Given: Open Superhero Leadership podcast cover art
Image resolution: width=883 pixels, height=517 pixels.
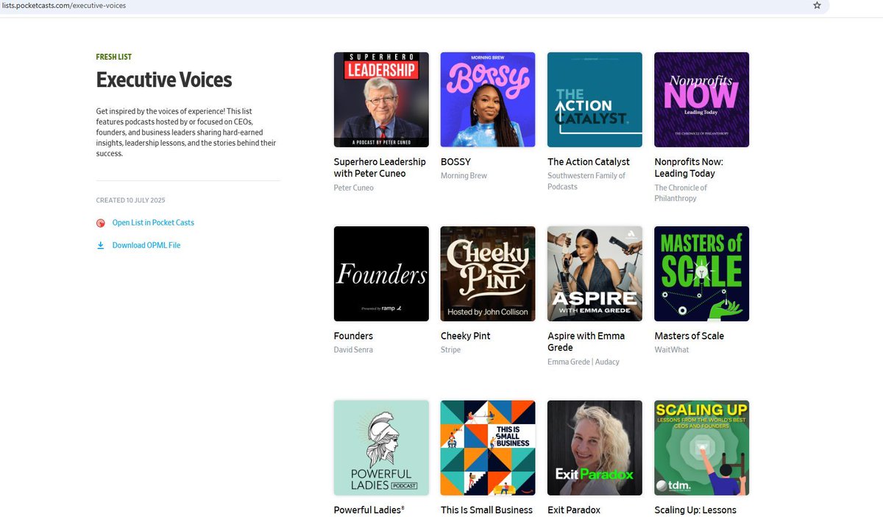Looking at the screenshot, I should pos(381,99).
